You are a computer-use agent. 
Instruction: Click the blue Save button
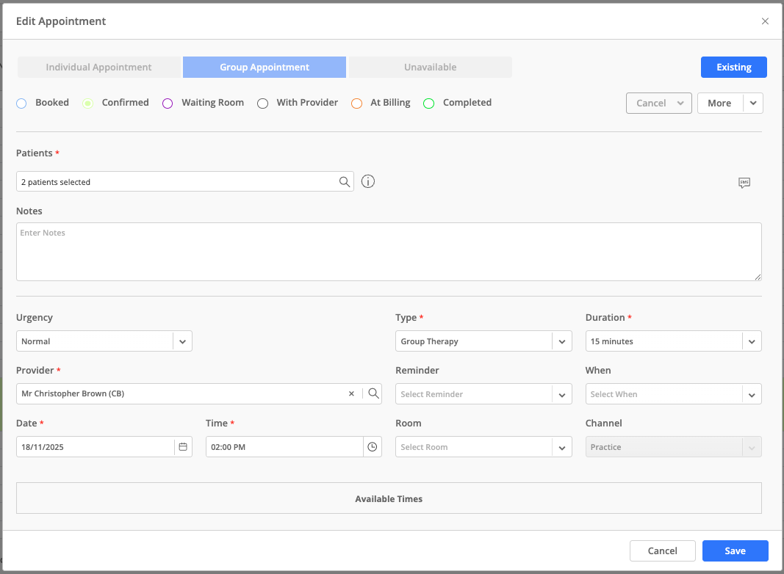click(735, 551)
